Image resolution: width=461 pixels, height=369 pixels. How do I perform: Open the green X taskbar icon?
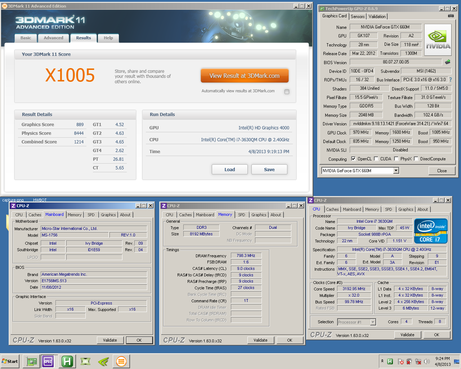[x=85, y=361]
